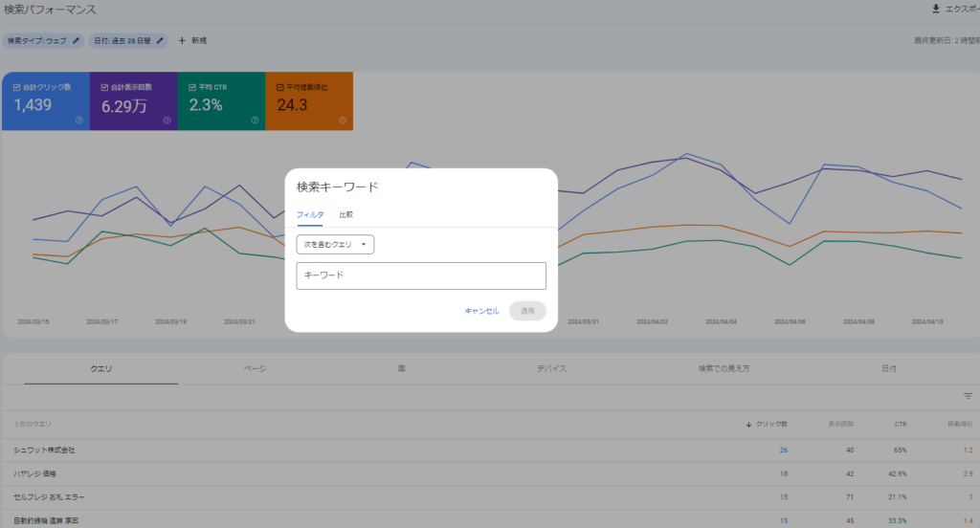Click the 新規 filter button label

pos(199,40)
